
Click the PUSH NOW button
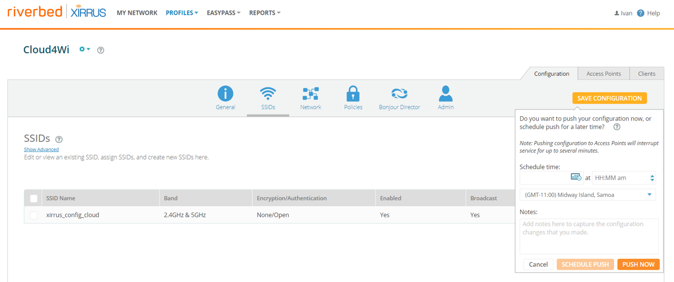pyautogui.click(x=638, y=265)
